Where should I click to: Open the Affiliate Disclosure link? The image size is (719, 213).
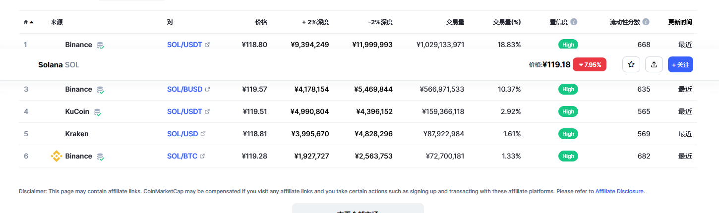(619, 191)
